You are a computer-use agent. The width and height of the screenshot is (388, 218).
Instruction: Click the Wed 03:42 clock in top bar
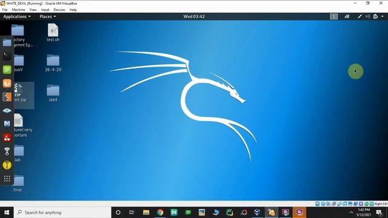click(194, 16)
